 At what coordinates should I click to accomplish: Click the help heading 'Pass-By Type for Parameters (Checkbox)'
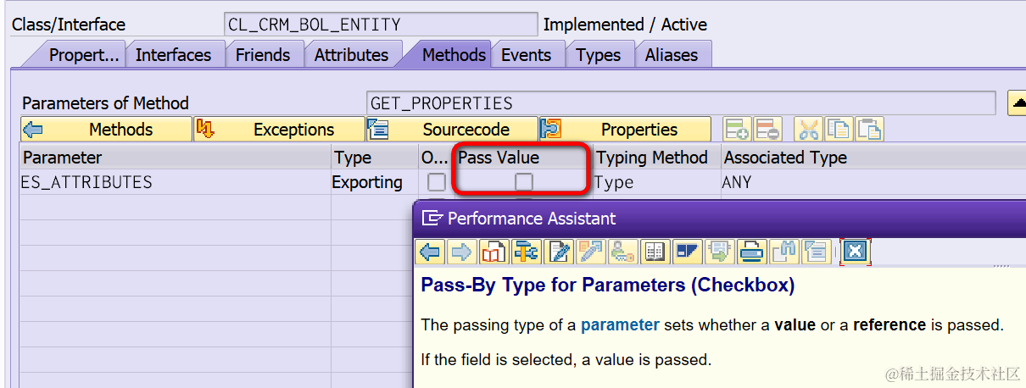pyautogui.click(x=608, y=285)
